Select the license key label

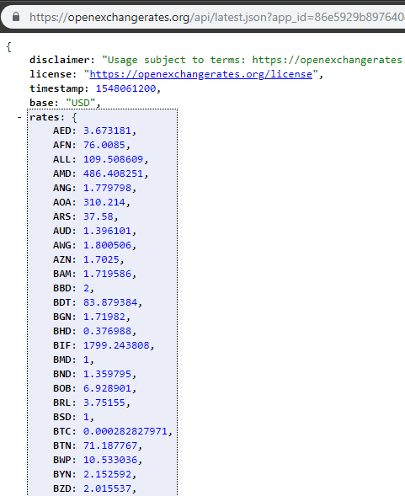pos(51,74)
